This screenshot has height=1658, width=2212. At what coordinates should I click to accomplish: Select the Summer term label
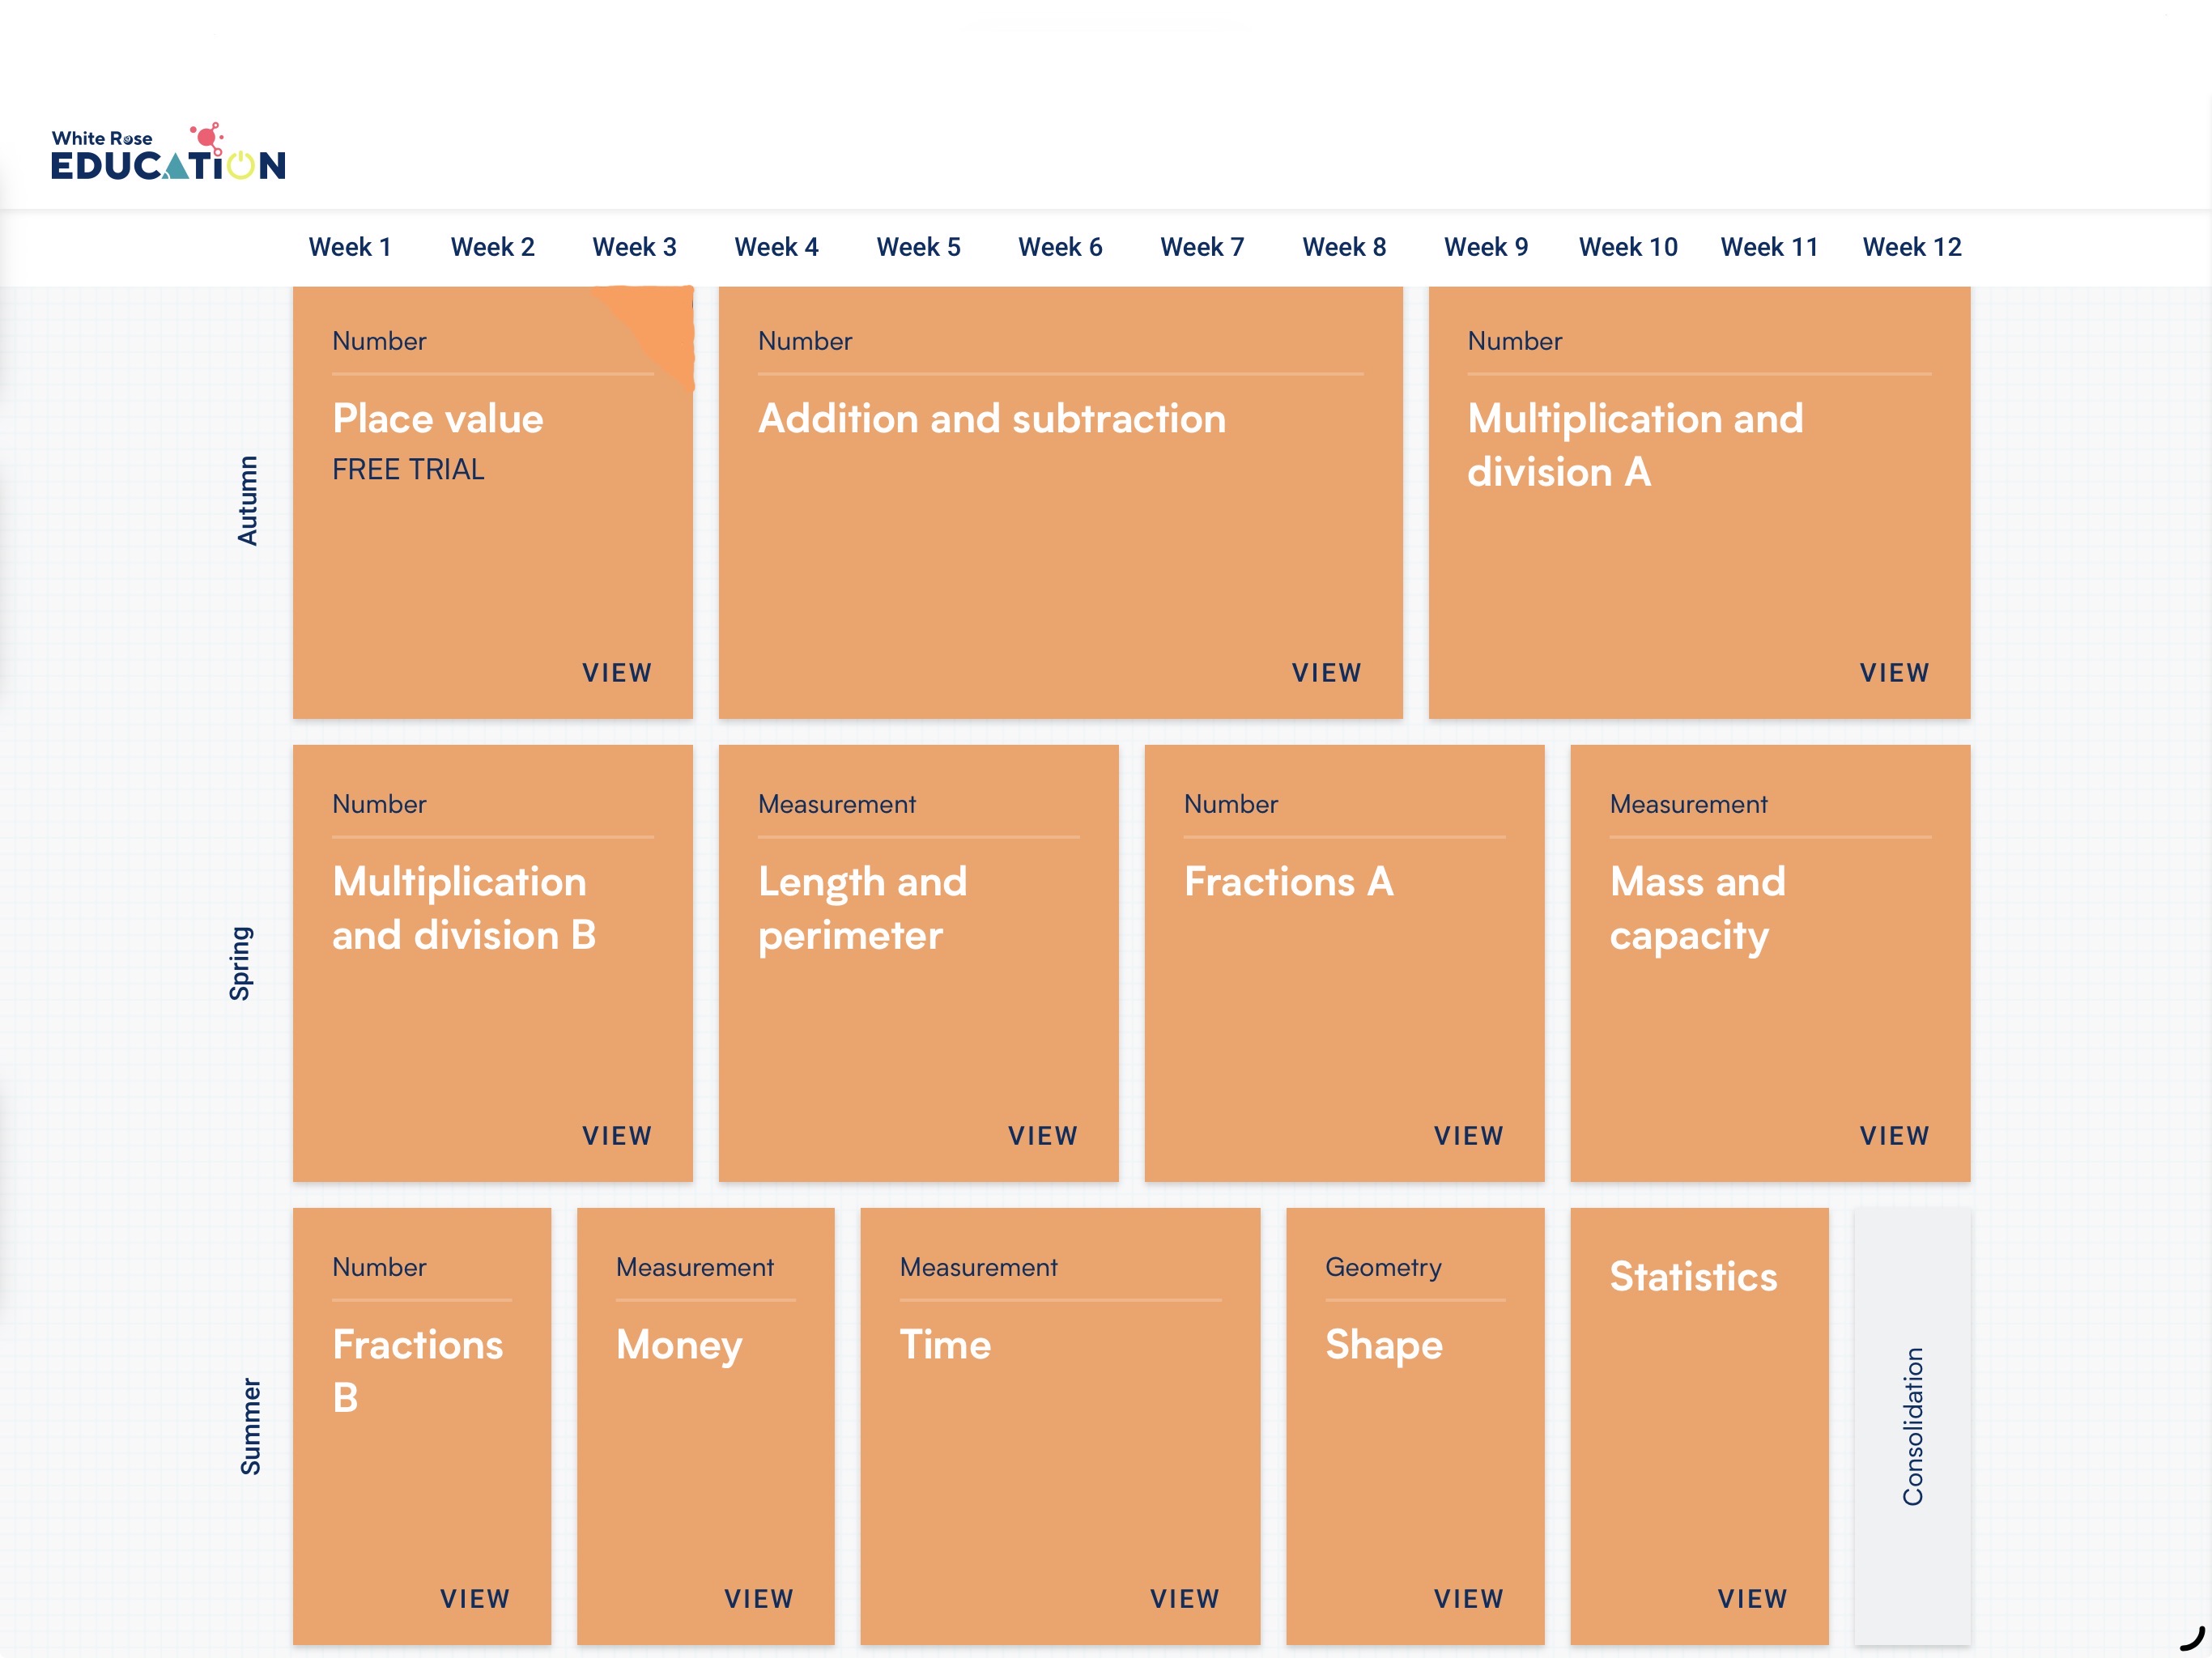250,1425
